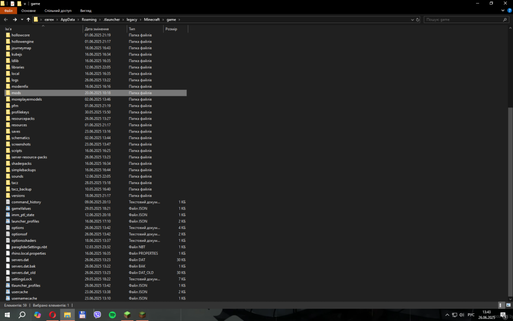Select the screenshots folder icon

pyautogui.click(x=8, y=144)
